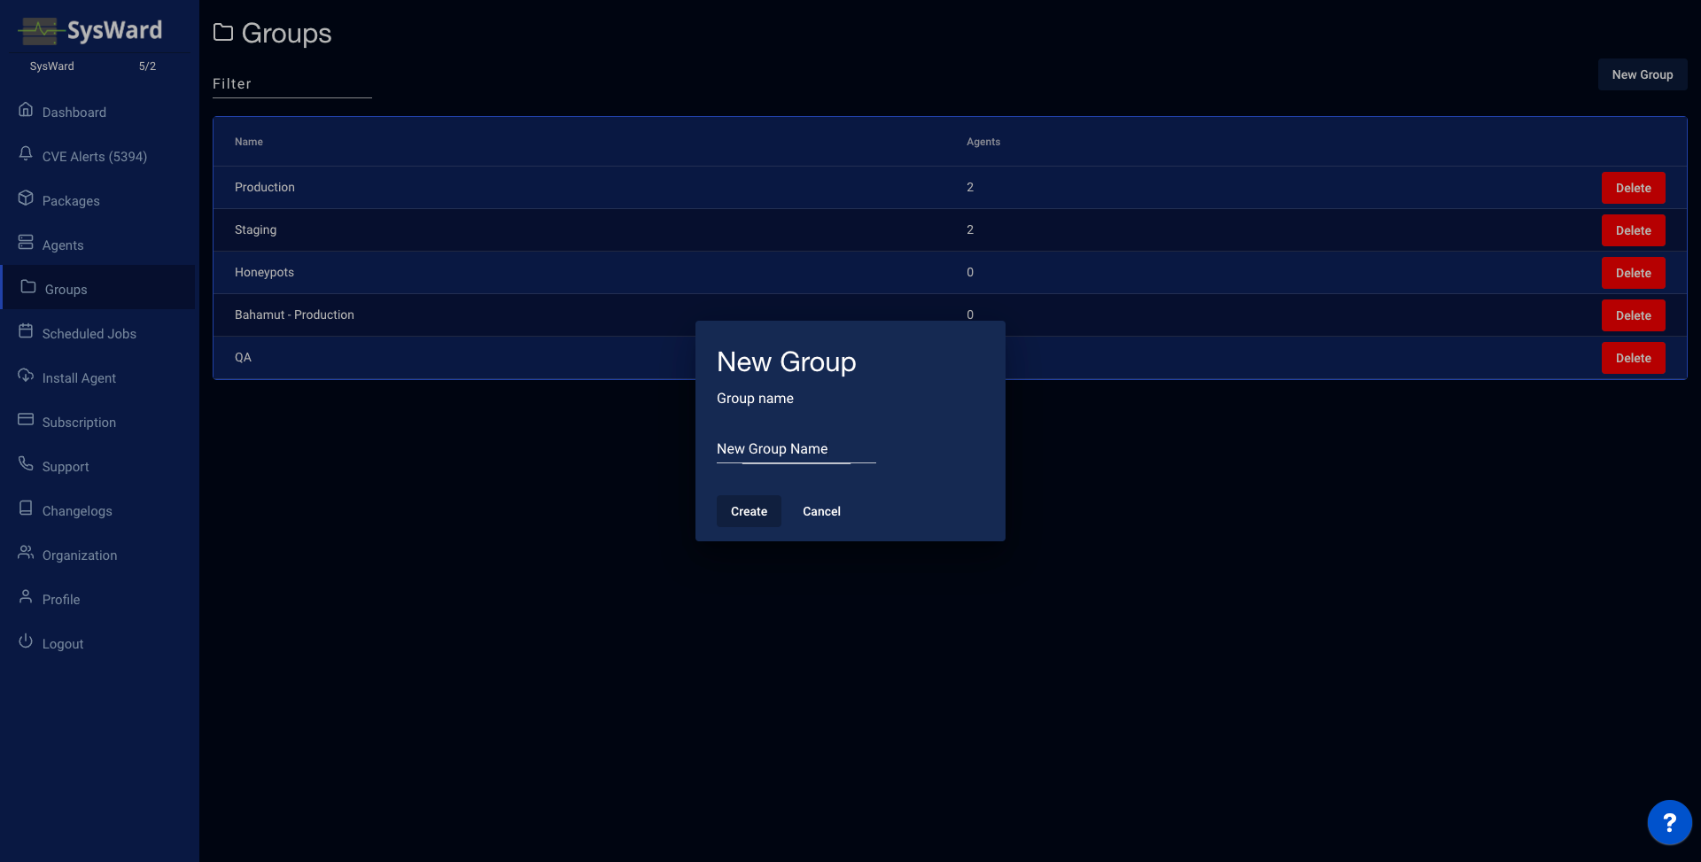This screenshot has width=1701, height=862.
Task: Delete the Honeypots group
Action: pos(1633,273)
